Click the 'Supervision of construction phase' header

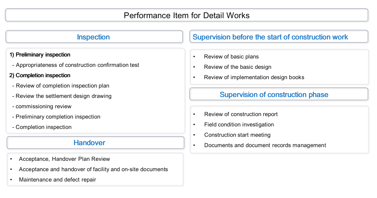click(274, 95)
